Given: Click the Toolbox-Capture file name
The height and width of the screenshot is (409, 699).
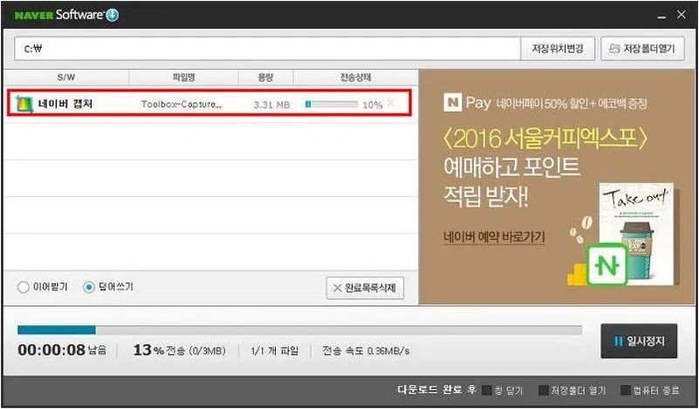Looking at the screenshot, I should (181, 105).
